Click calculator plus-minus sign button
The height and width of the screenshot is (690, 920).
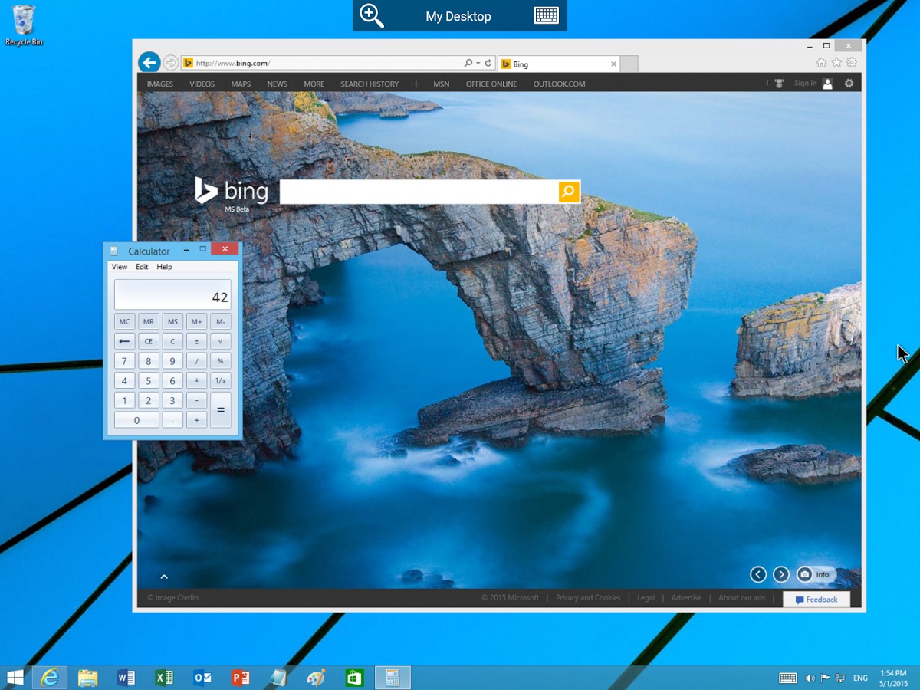pos(197,341)
